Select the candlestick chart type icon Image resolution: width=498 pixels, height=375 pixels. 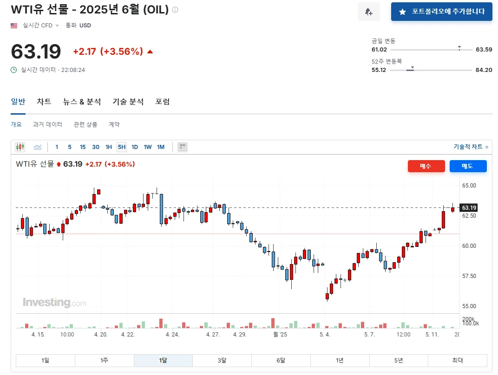[20, 147]
